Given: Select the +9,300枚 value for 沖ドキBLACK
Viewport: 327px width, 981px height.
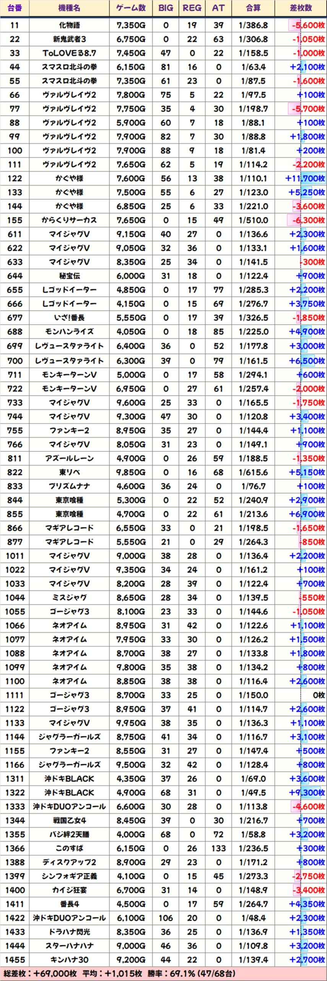Looking at the screenshot, I should pos(307,792).
